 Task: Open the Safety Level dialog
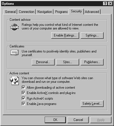coord(92,104)
